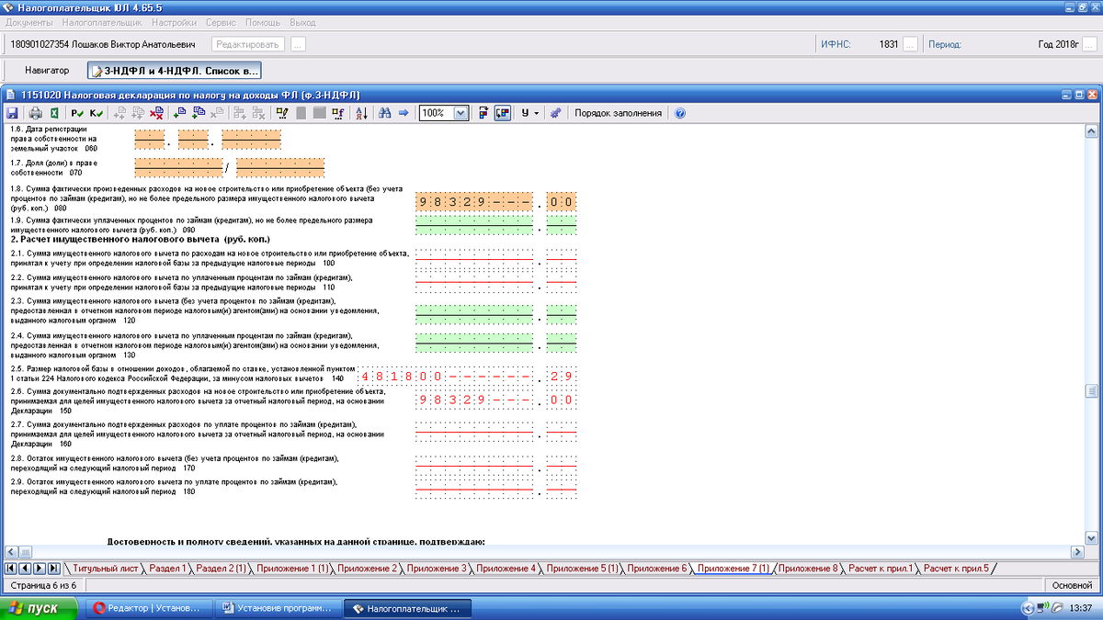Click the formula 'f' icon in toolbar
This screenshot has width=1103, height=620.
tap(337, 113)
